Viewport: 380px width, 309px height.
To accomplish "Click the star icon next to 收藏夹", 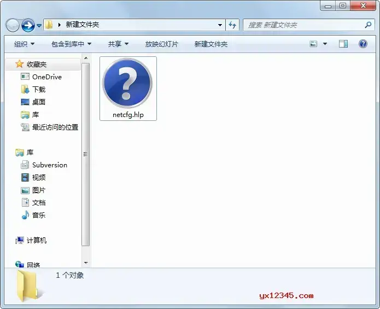I will [x=19, y=64].
